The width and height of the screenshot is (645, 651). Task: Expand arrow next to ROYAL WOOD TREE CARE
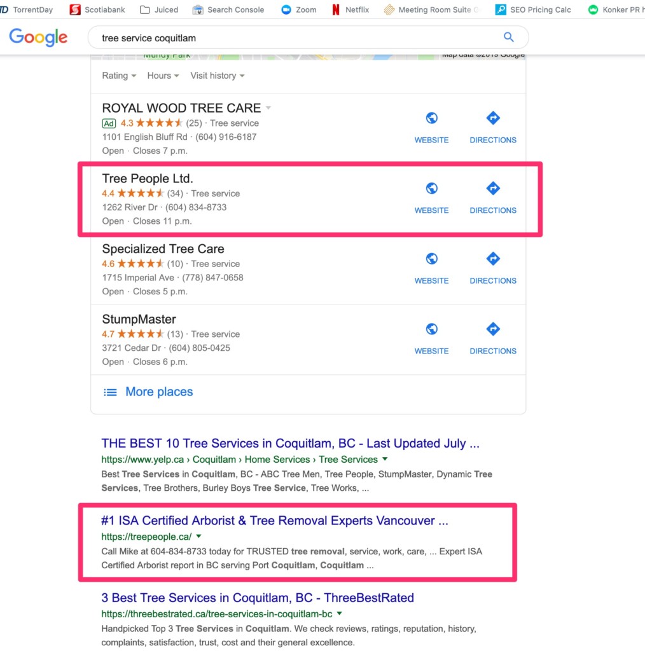[x=268, y=108]
